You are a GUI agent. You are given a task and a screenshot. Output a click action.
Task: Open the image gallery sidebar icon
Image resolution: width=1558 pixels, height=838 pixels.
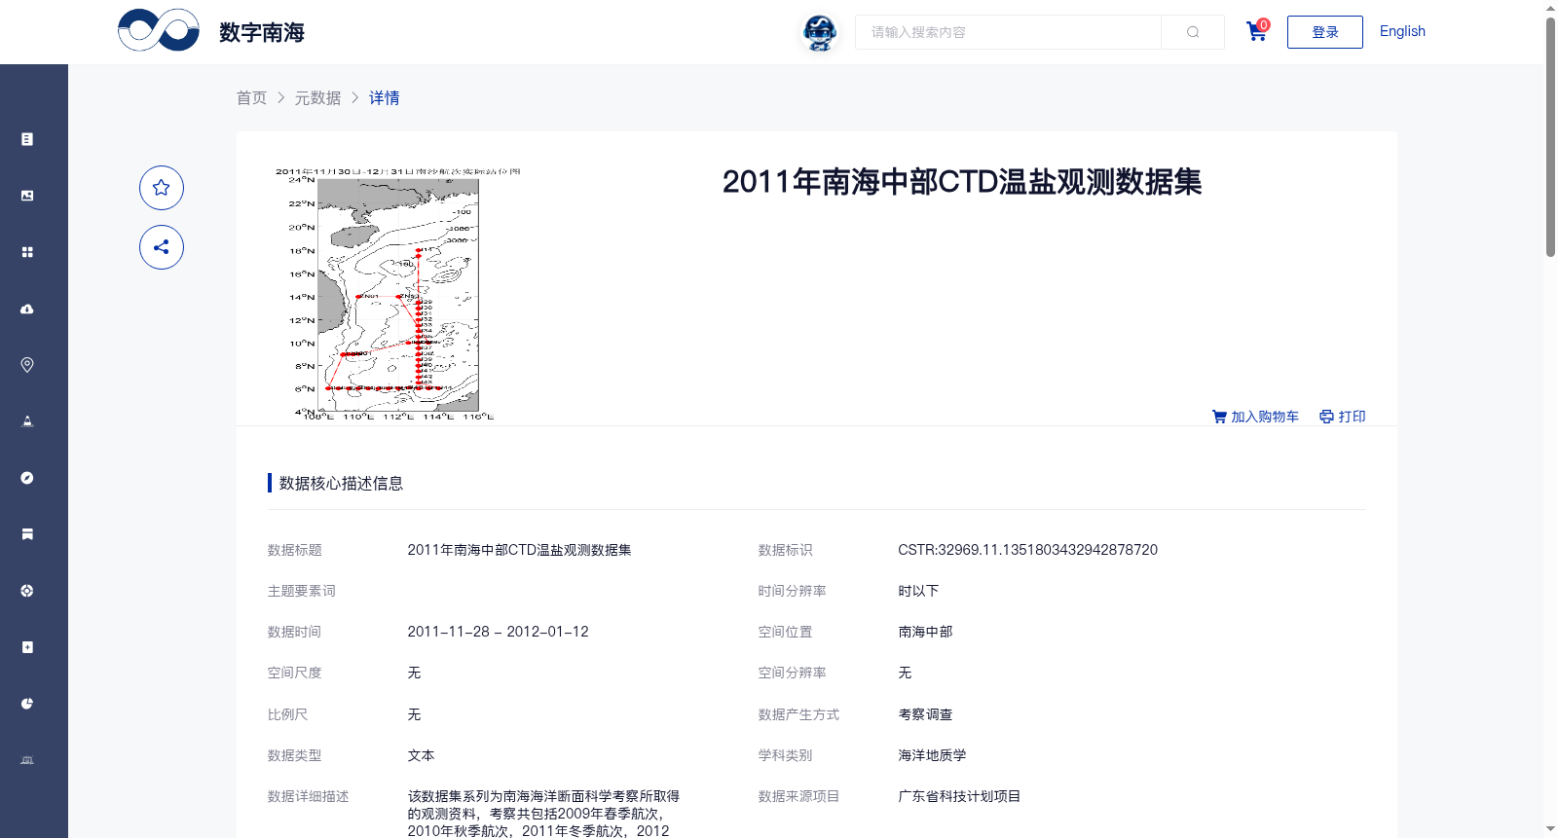tap(27, 196)
